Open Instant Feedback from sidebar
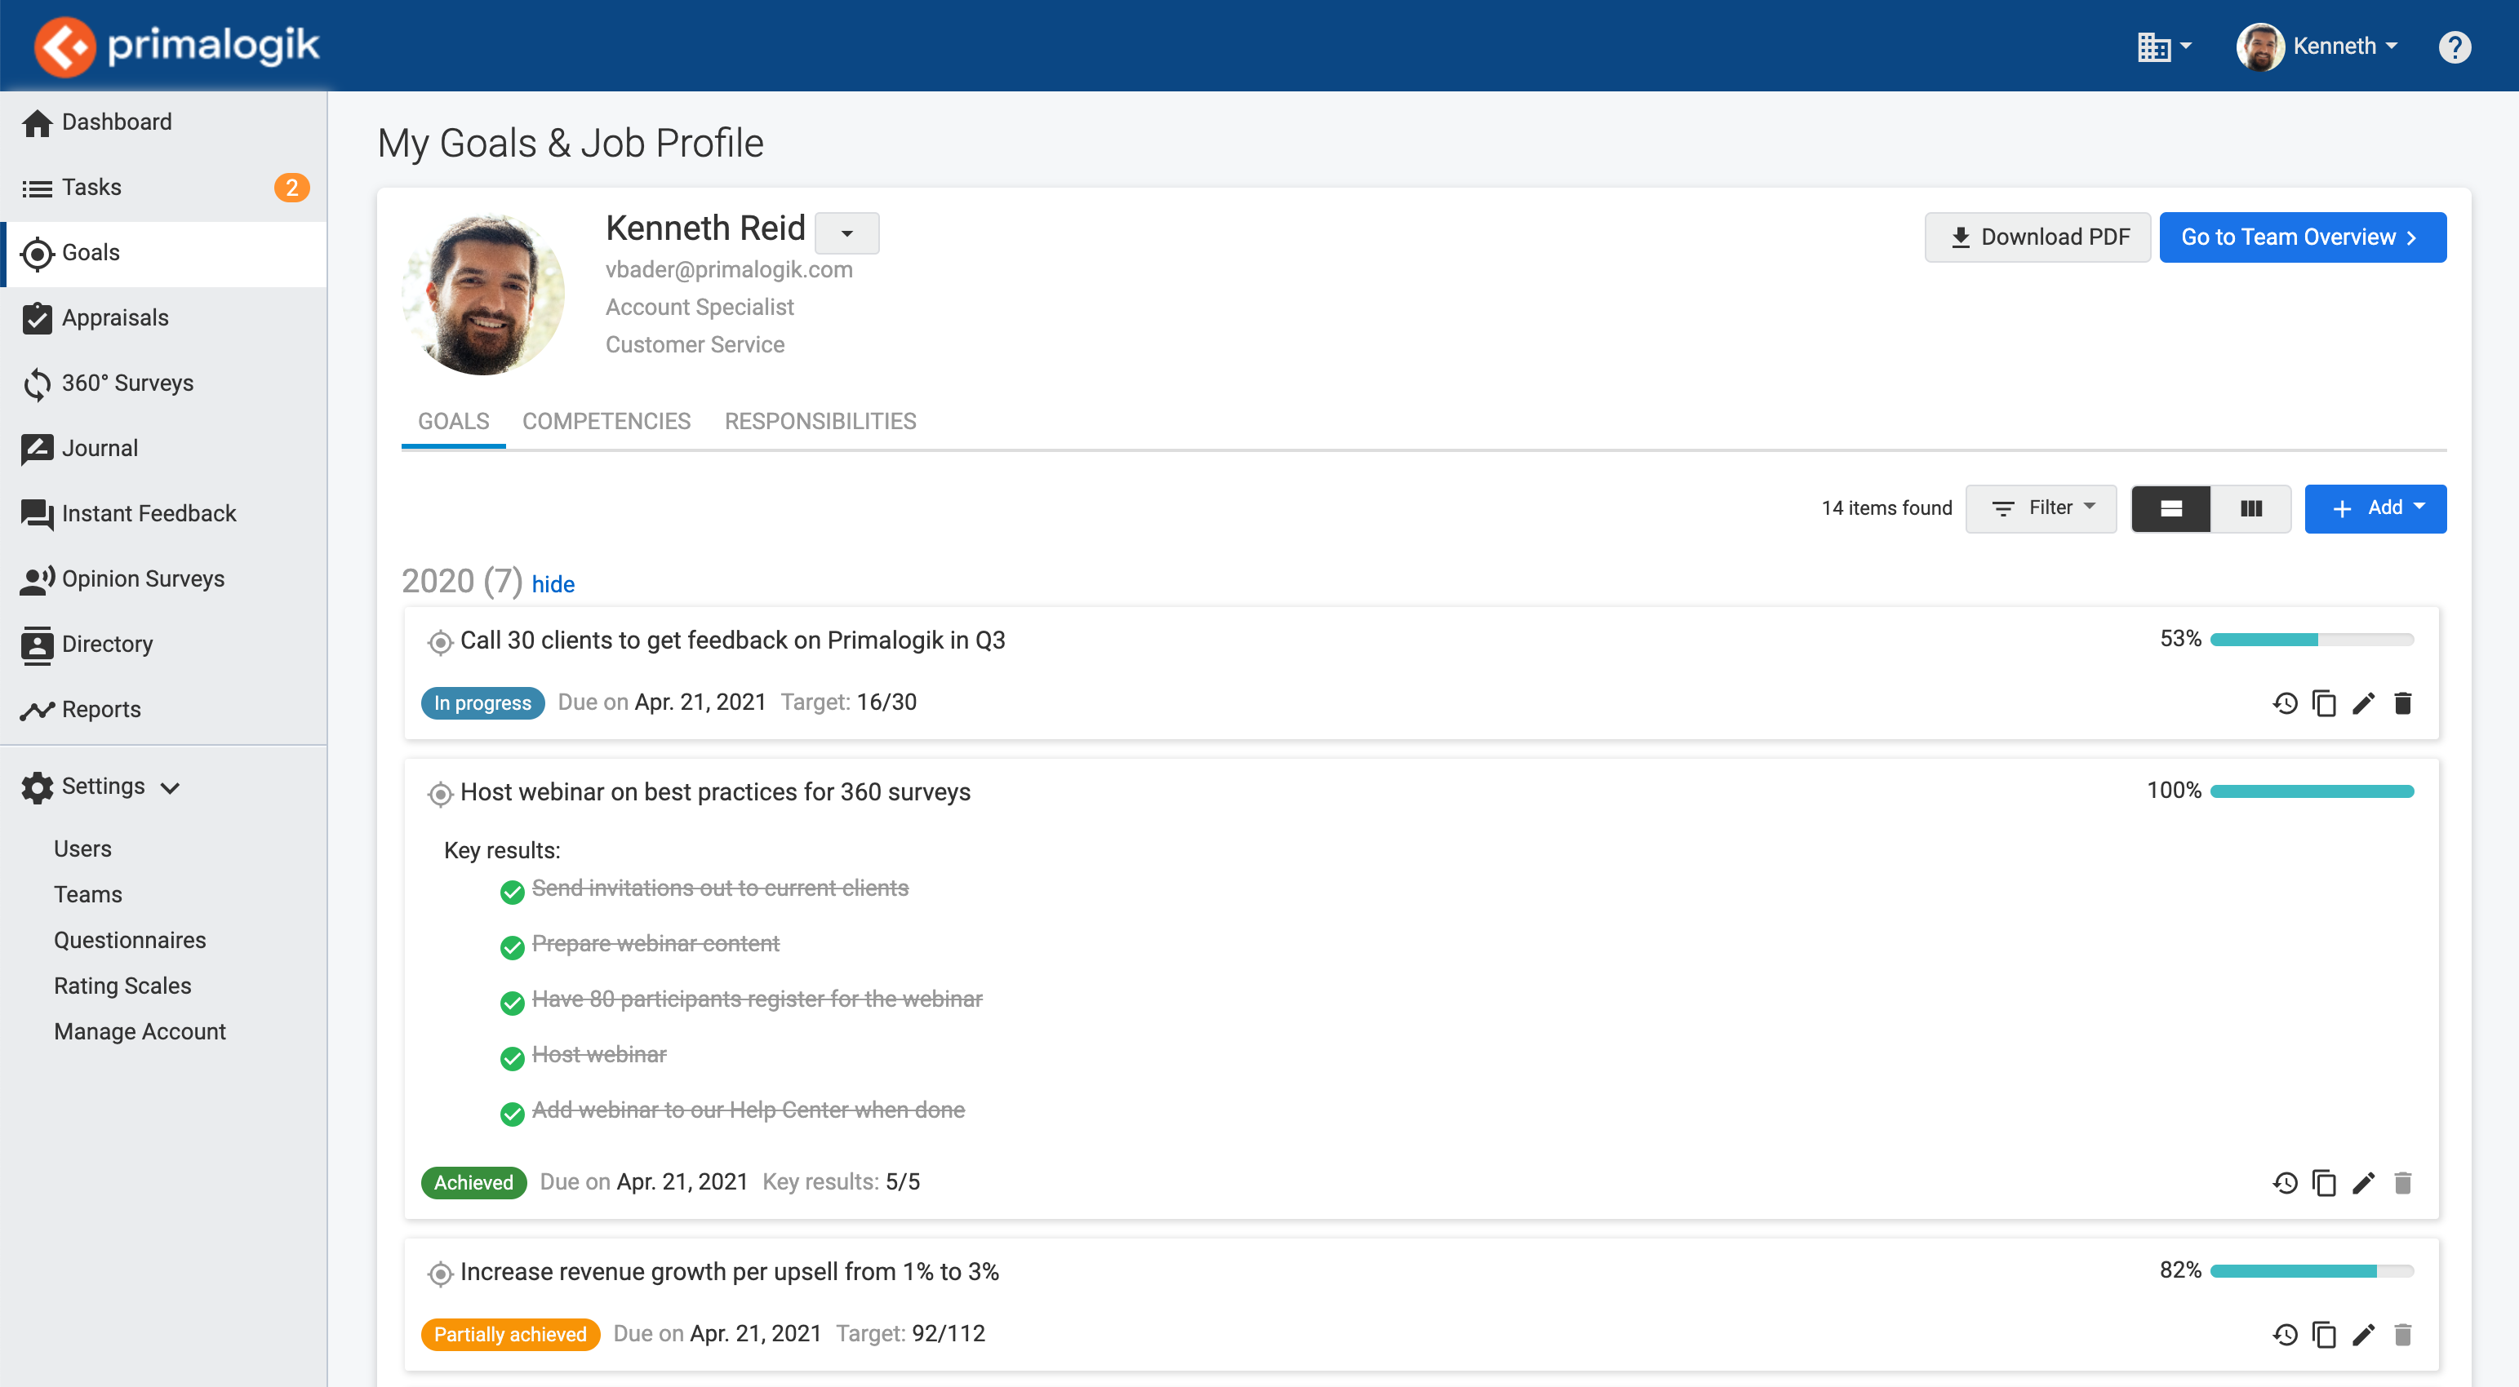This screenshot has width=2519, height=1387. [149, 512]
